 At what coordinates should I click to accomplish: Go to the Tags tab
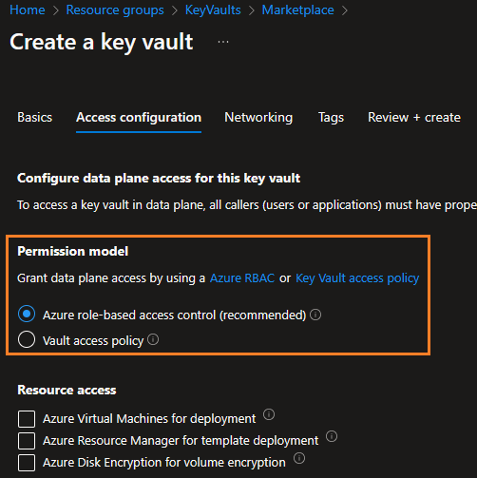pos(331,118)
